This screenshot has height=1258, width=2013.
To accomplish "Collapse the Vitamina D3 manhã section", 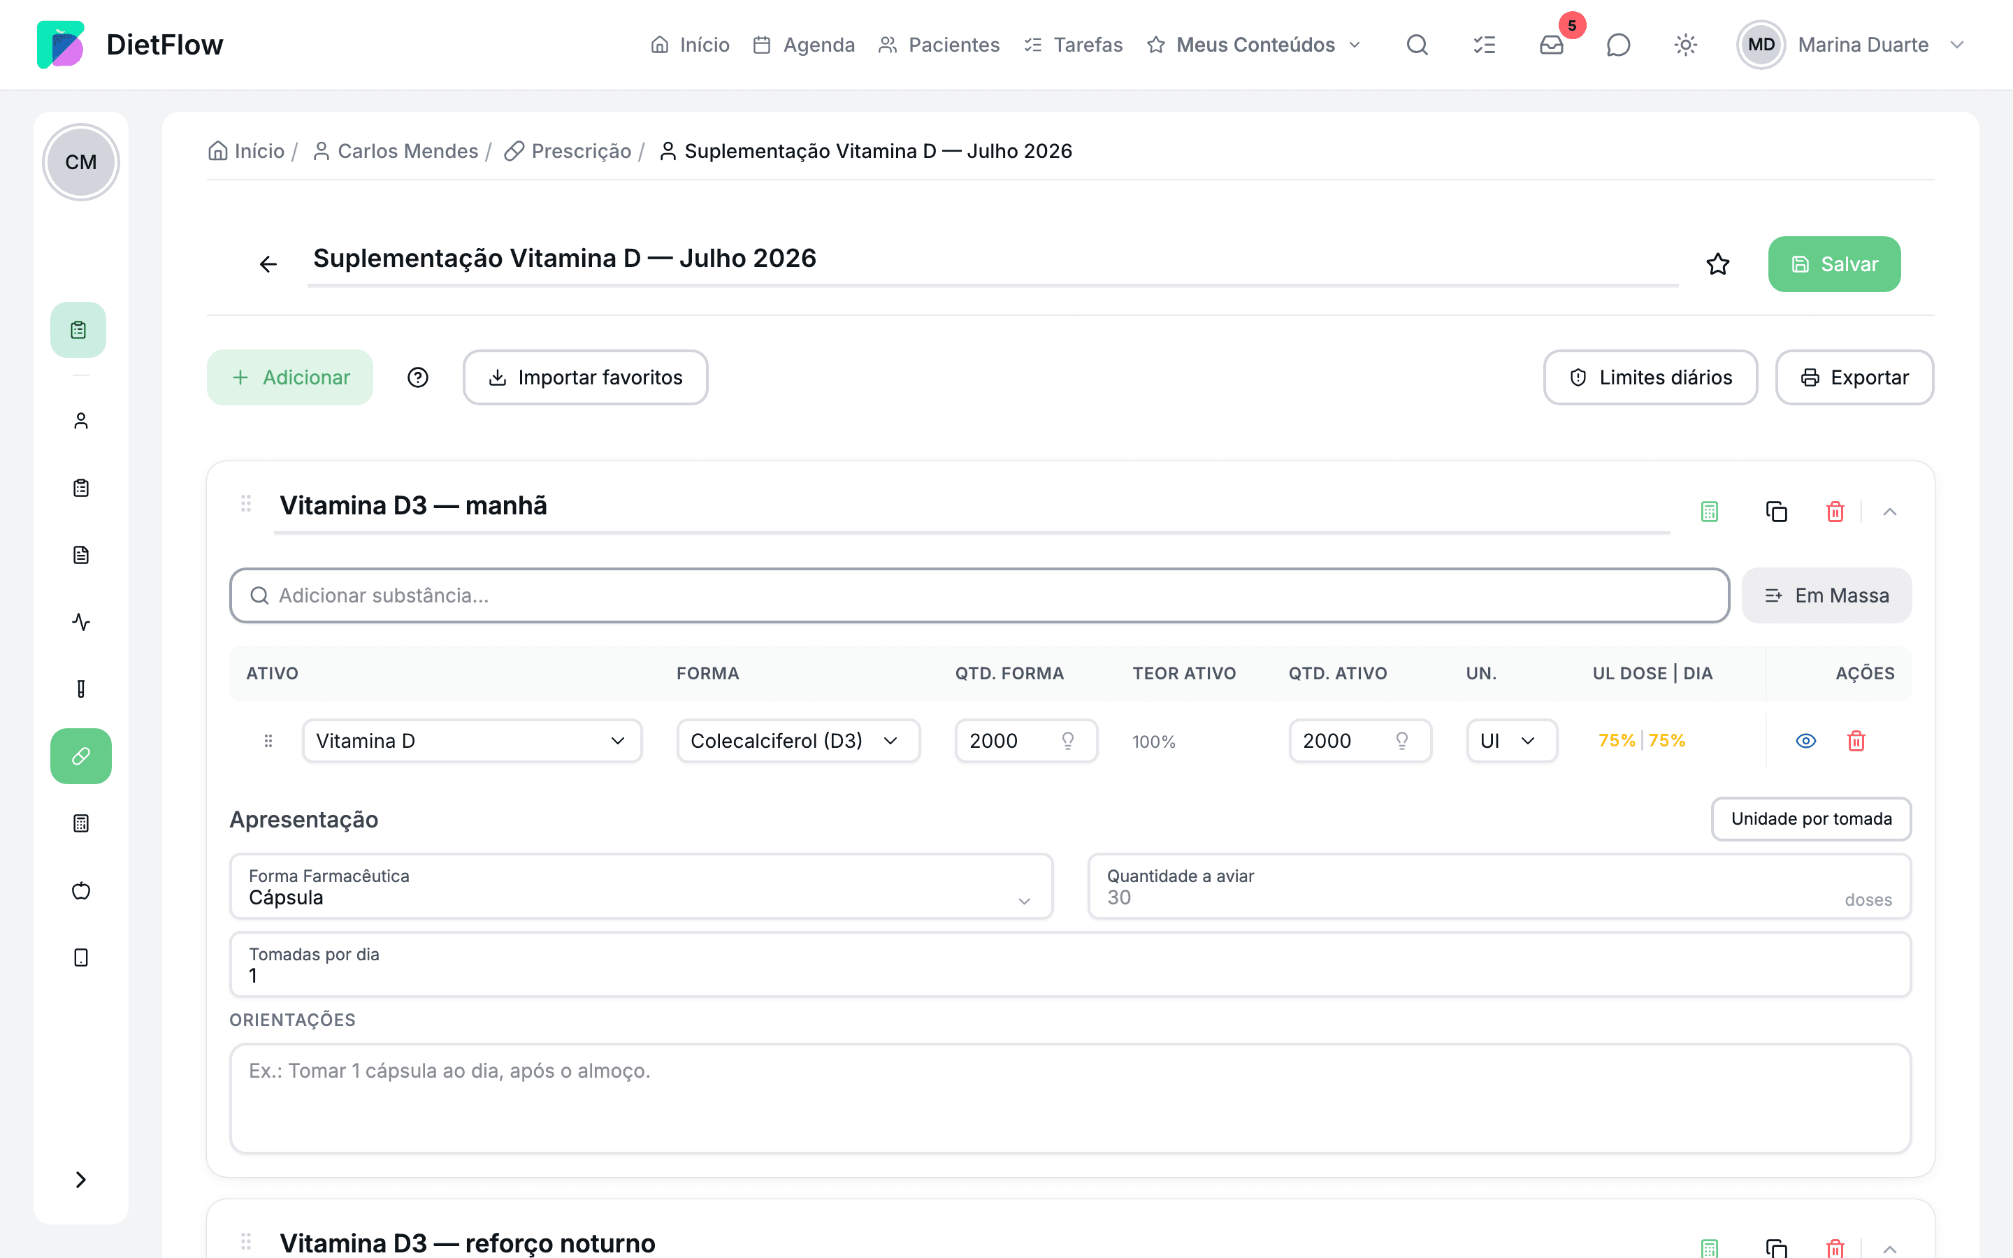I will (x=1889, y=511).
